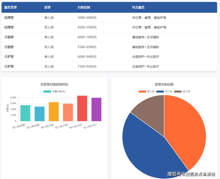Screen dimensions: 220x179
Task: Click the 服务类型 column header
Action: pos(10,7)
